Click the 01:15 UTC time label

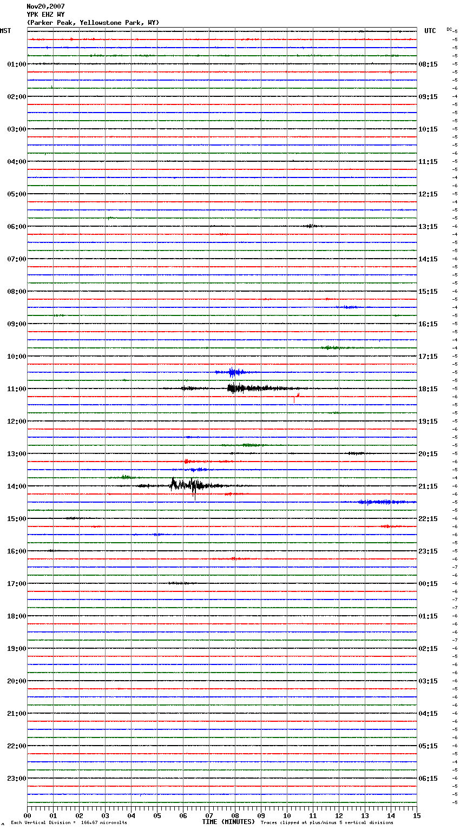tap(428, 616)
